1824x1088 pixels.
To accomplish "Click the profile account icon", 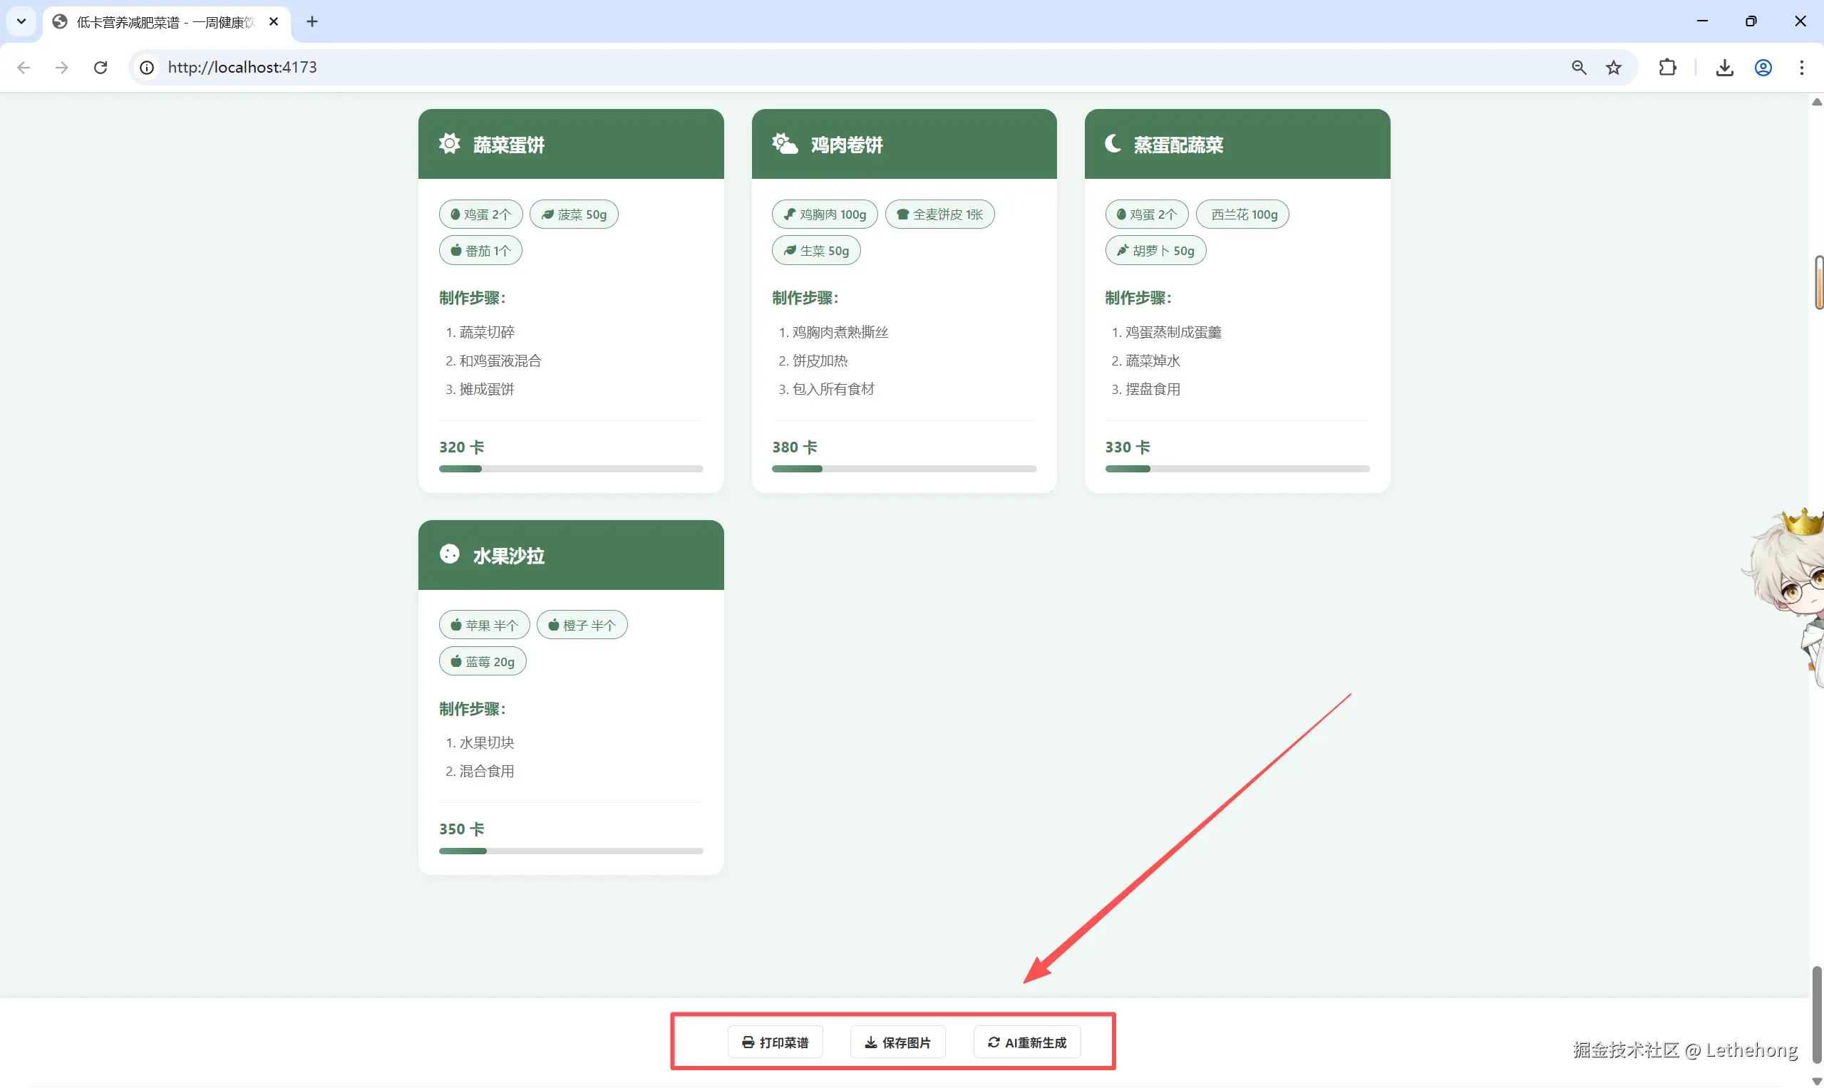I will 1763,68.
